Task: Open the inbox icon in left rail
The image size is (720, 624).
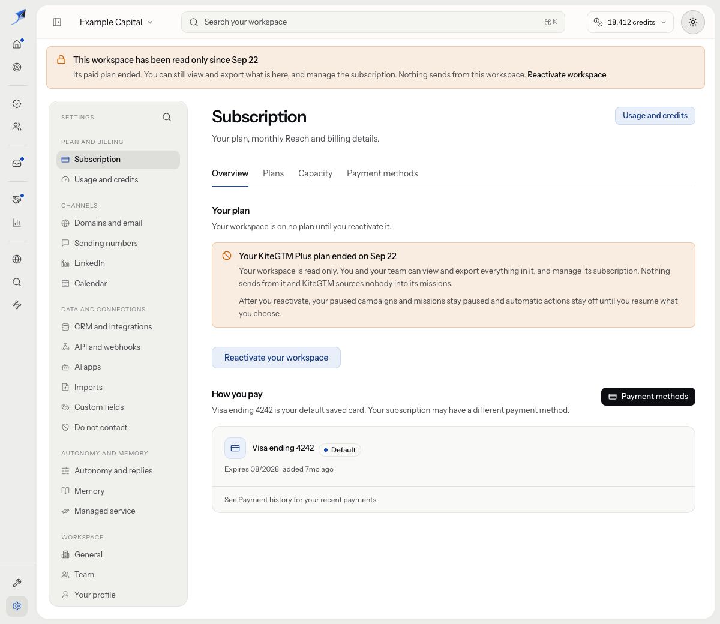Action: pos(17,163)
